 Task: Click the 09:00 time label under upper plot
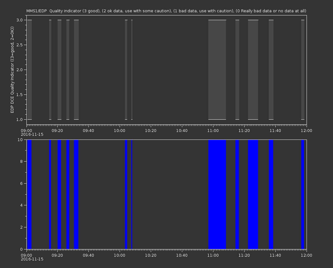[x=26, y=130]
